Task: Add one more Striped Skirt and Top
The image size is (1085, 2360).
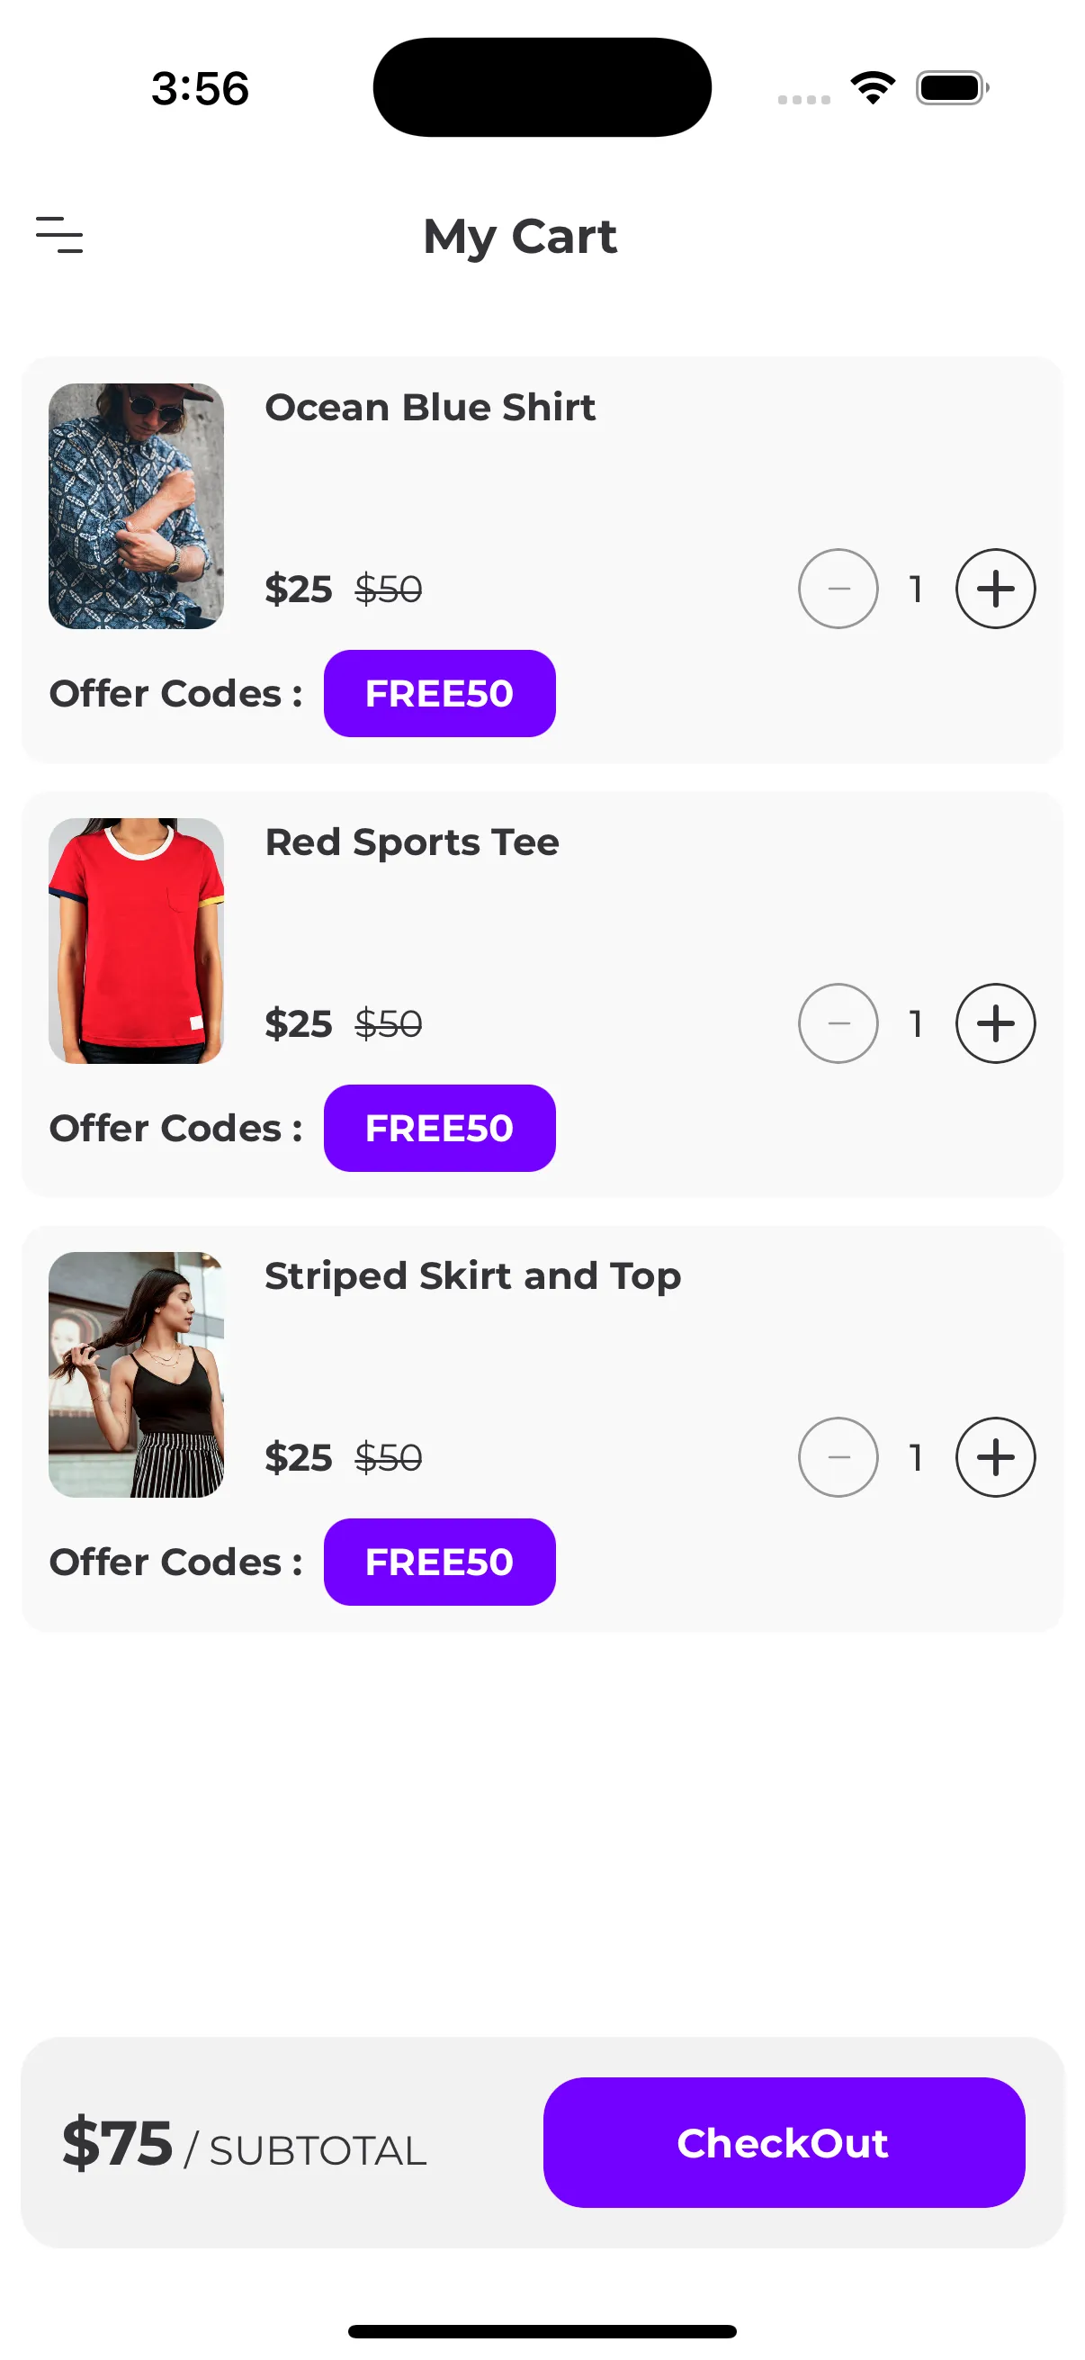Action: [995, 1457]
